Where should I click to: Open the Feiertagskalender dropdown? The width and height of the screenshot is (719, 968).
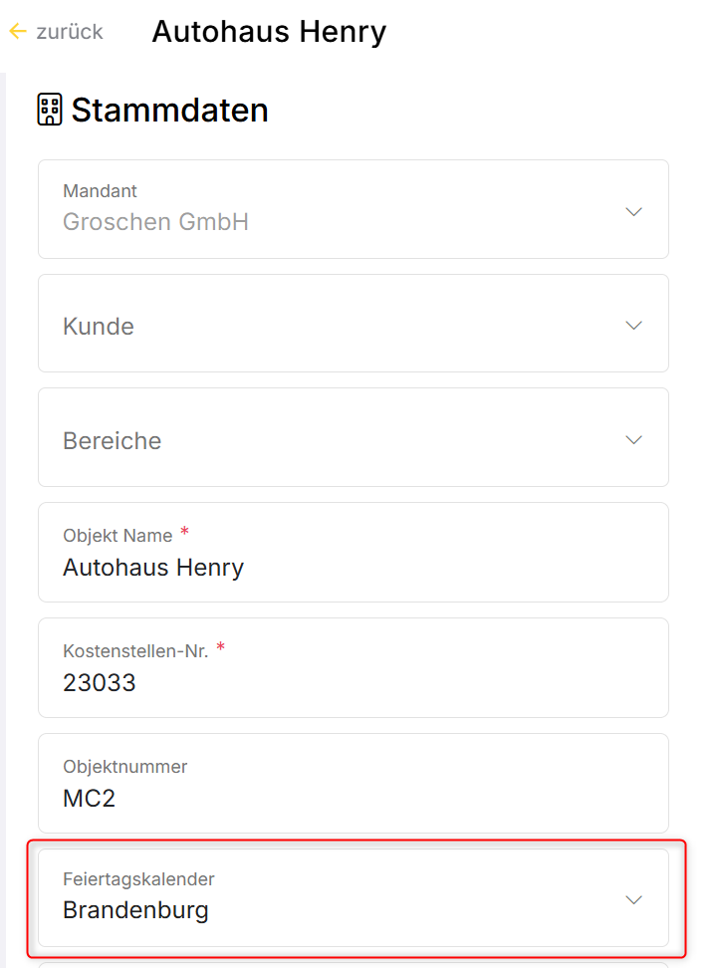coord(339,898)
